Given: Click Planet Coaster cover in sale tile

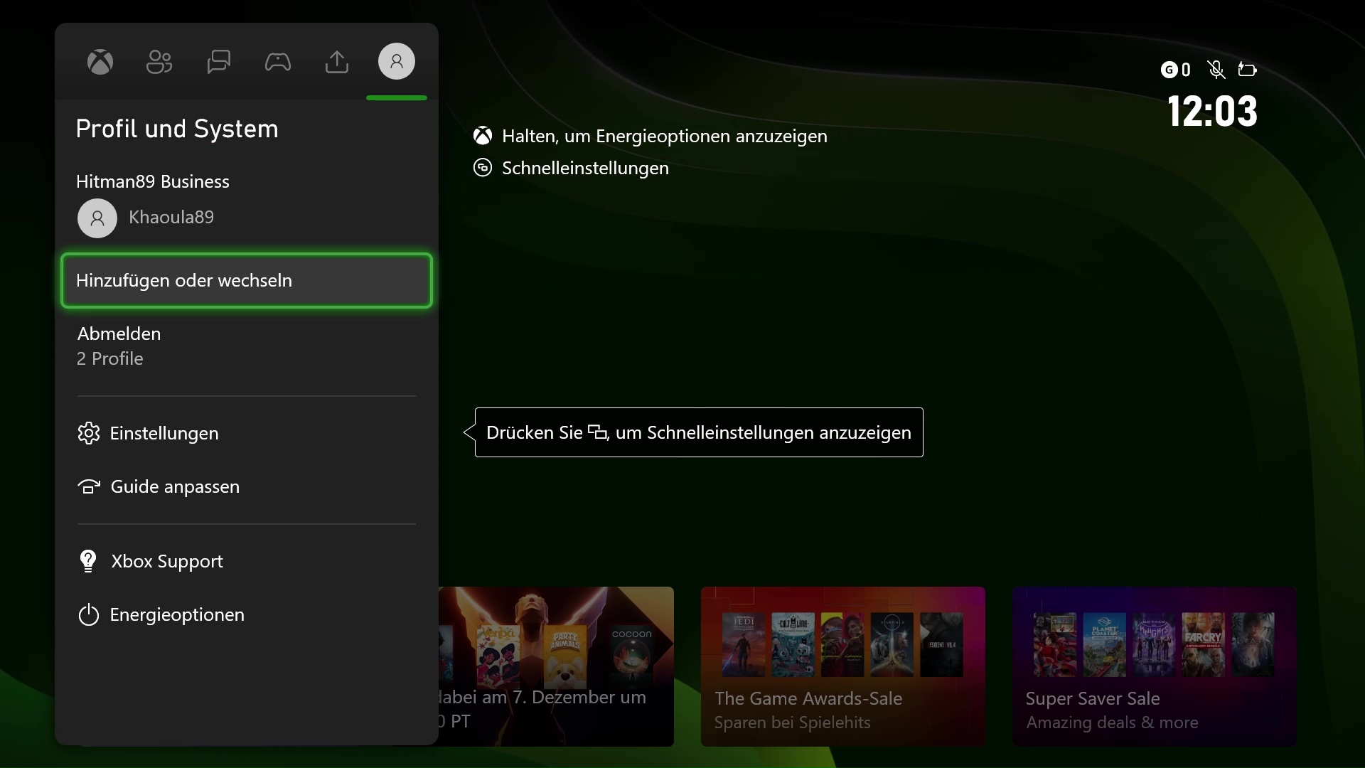Looking at the screenshot, I should pyautogui.click(x=1105, y=644).
